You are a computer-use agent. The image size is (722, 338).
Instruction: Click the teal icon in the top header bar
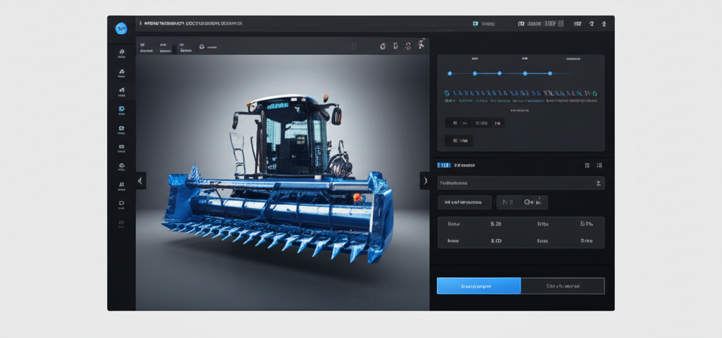click(x=476, y=23)
